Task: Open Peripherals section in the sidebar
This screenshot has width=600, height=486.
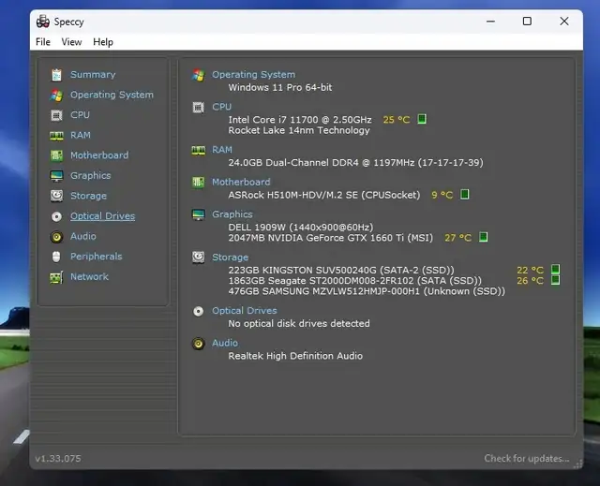Action: 96,257
